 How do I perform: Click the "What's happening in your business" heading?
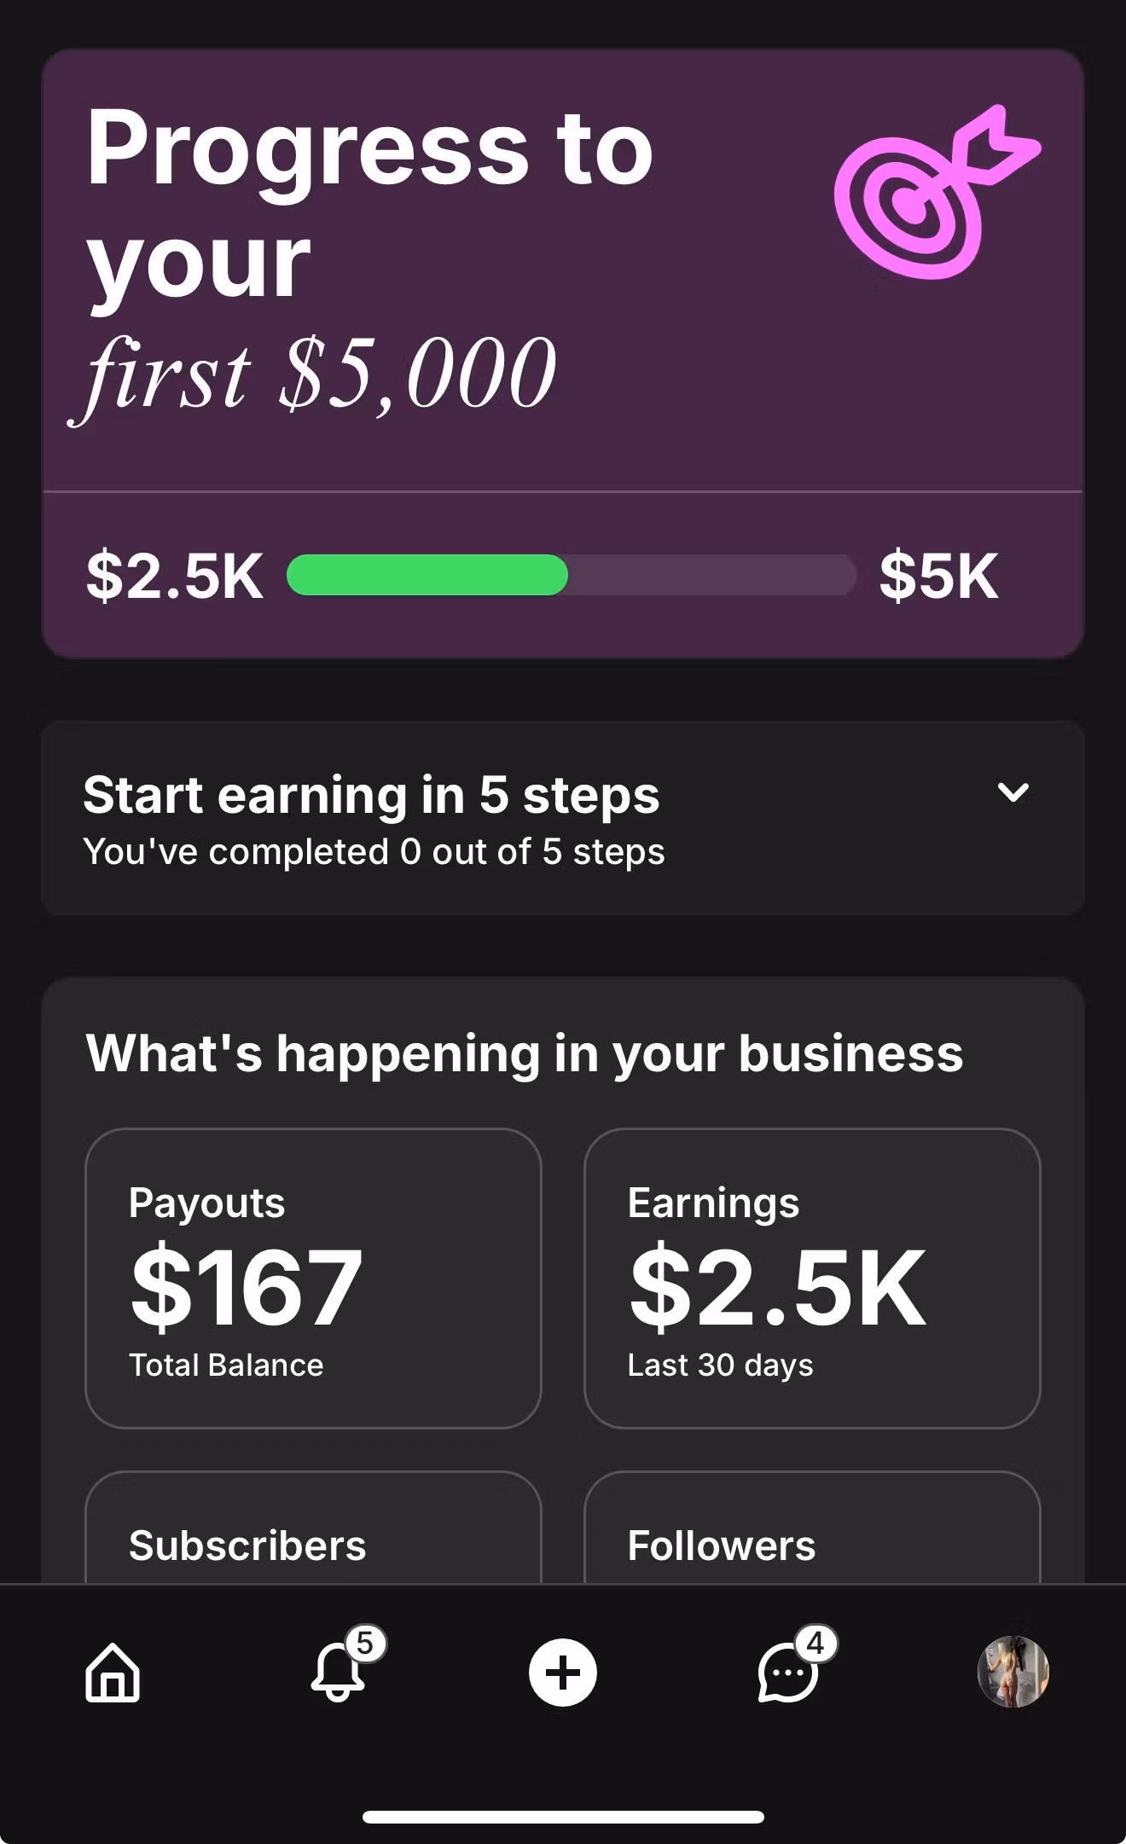click(x=525, y=1053)
